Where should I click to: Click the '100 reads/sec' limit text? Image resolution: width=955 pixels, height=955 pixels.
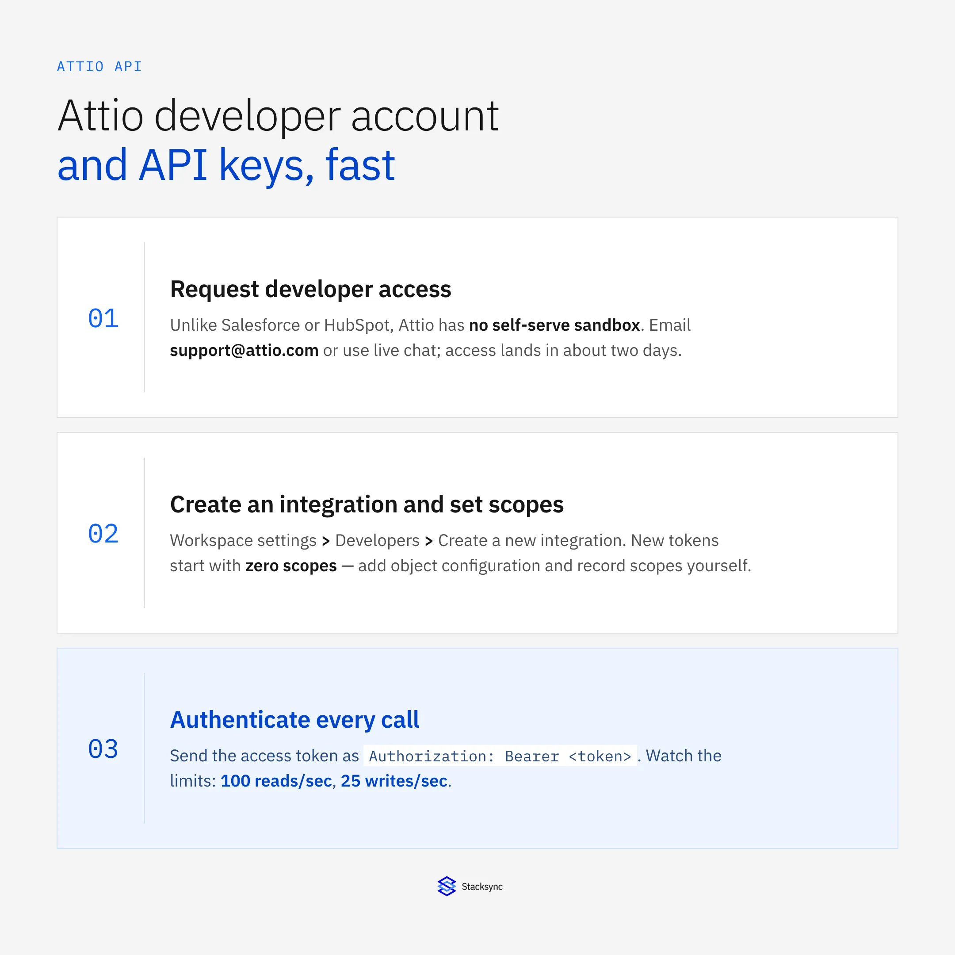tap(276, 780)
